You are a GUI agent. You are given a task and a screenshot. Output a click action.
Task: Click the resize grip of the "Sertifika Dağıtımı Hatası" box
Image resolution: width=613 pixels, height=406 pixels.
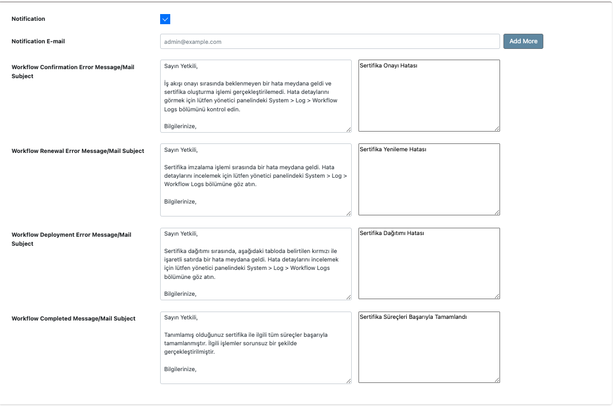tap(497, 297)
